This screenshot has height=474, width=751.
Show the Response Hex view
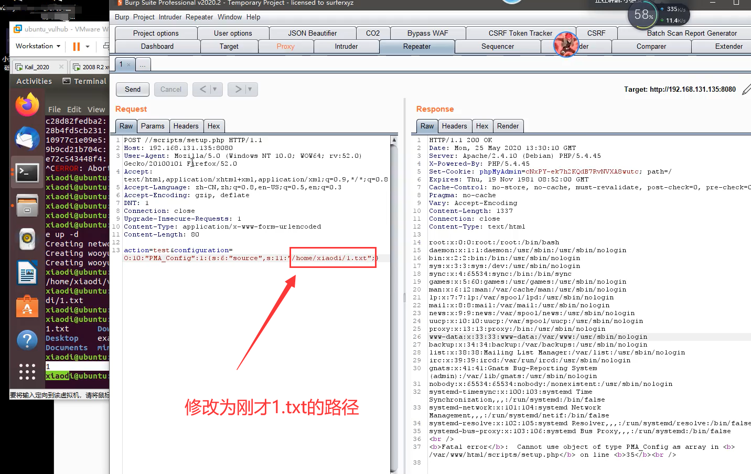tap(482, 126)
